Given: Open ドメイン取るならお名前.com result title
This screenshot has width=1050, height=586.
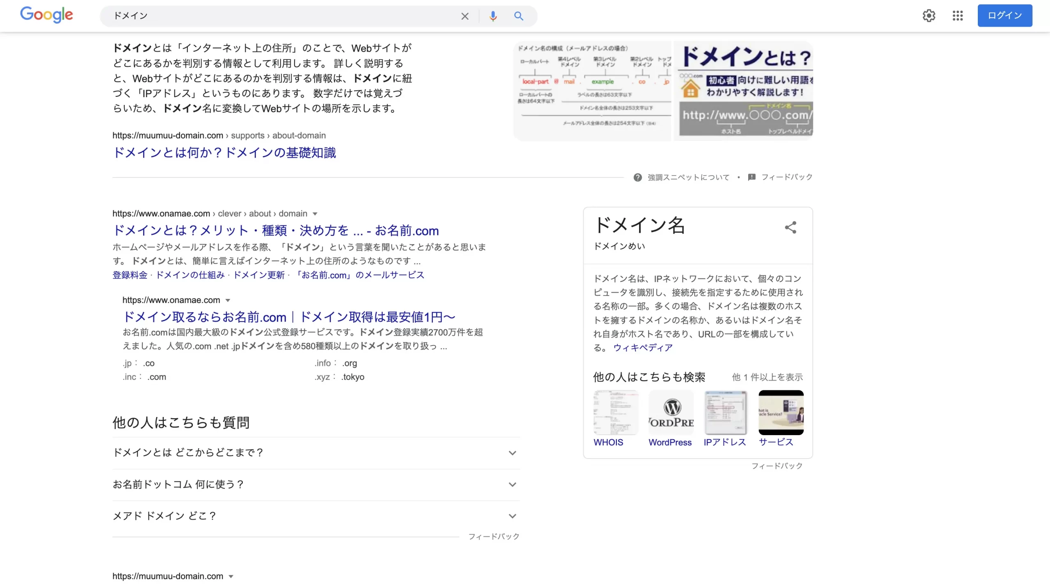Looking at the screenshot, I should point(289,317).
